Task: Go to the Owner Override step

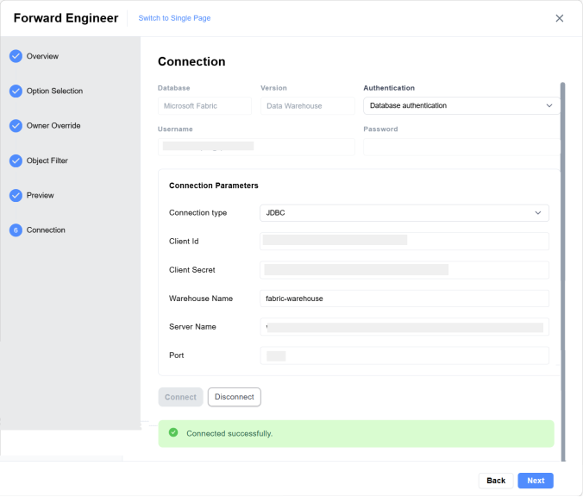Action: click(x=53, y=126)
